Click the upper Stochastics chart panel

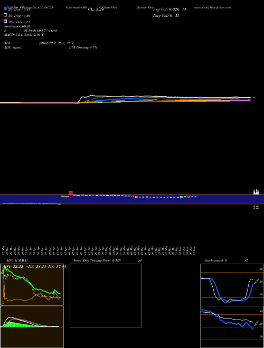(x=232, y=285)
